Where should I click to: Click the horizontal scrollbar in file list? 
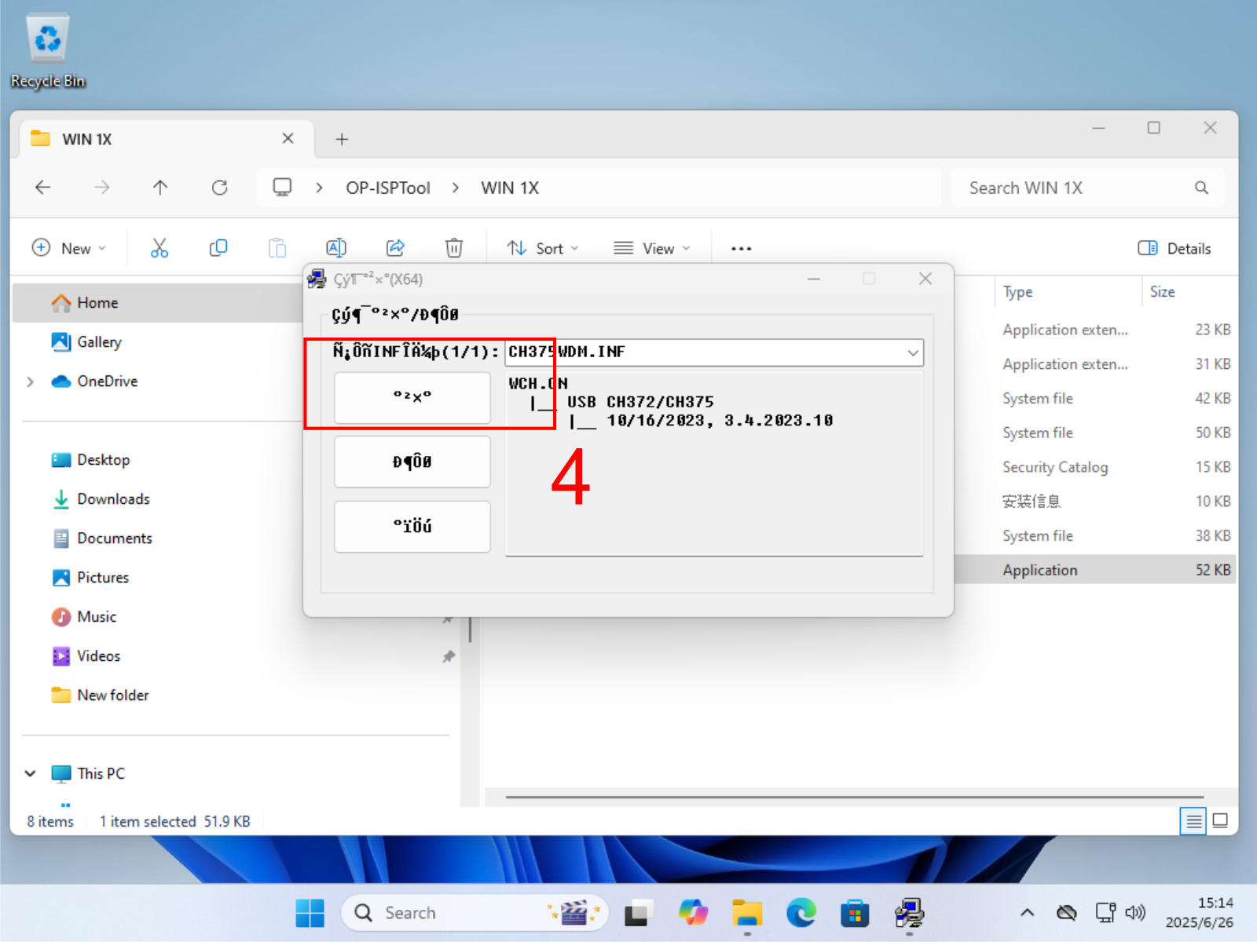point(855,797)
